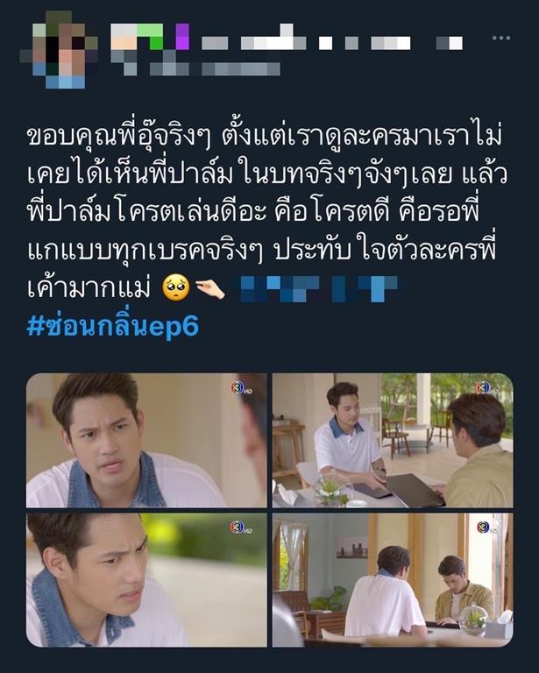539x673 pixels.
Task: Click the glass terrarium in top-right photo
Action: tap(333, 489)
